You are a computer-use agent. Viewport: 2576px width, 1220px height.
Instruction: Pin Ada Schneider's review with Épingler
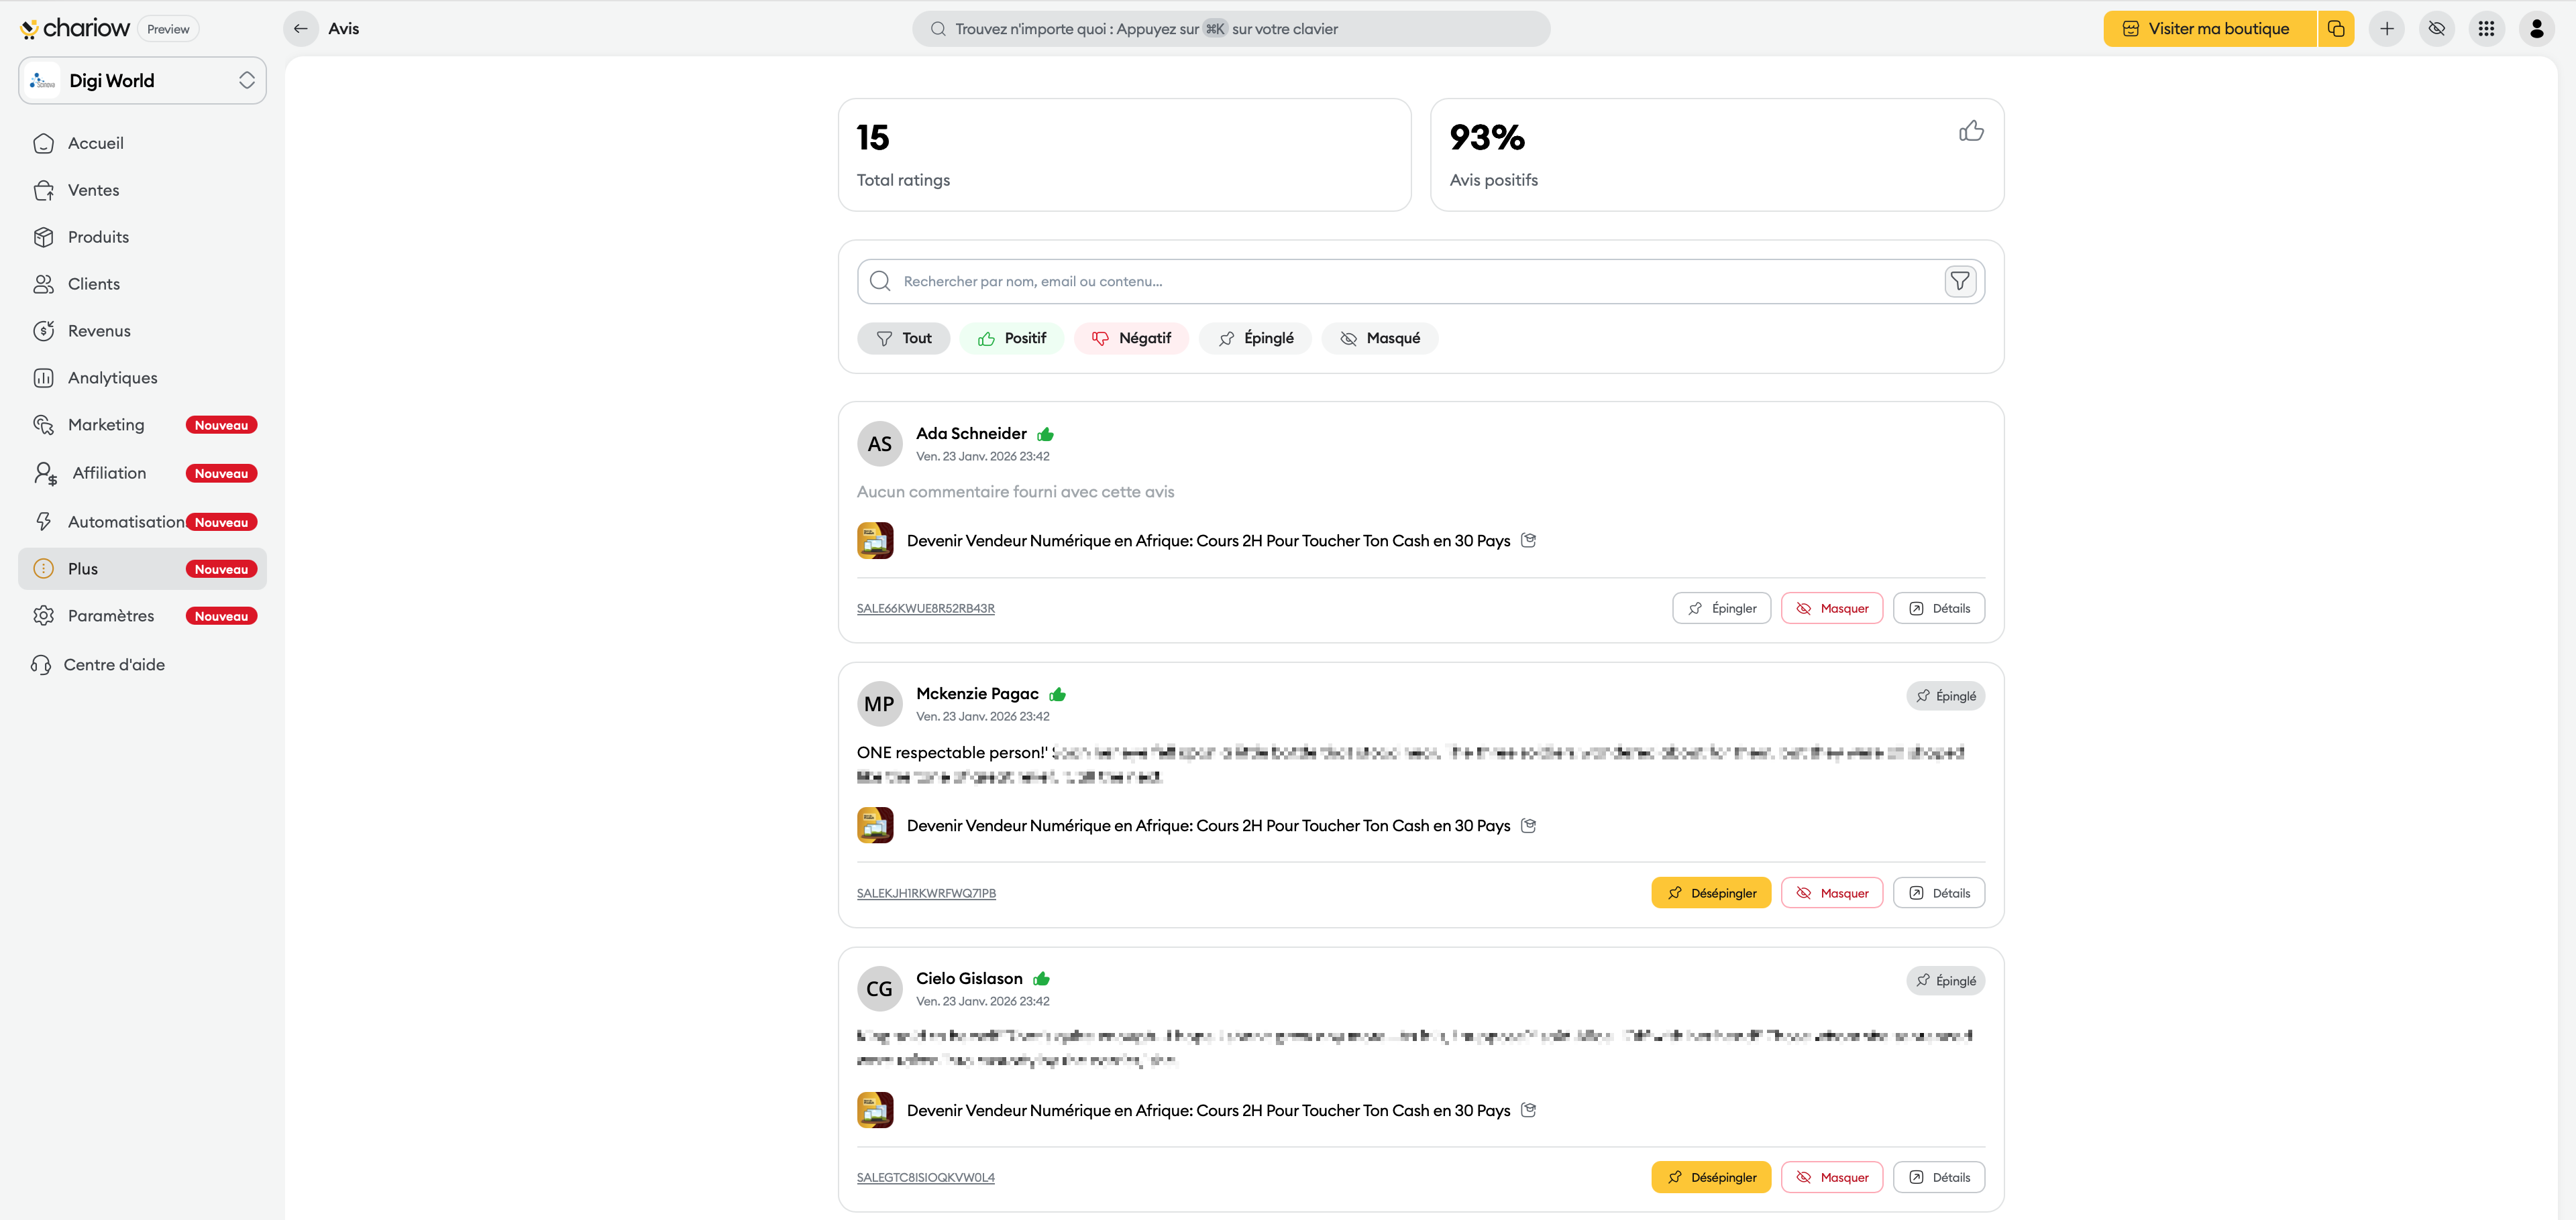point(1721,609)
